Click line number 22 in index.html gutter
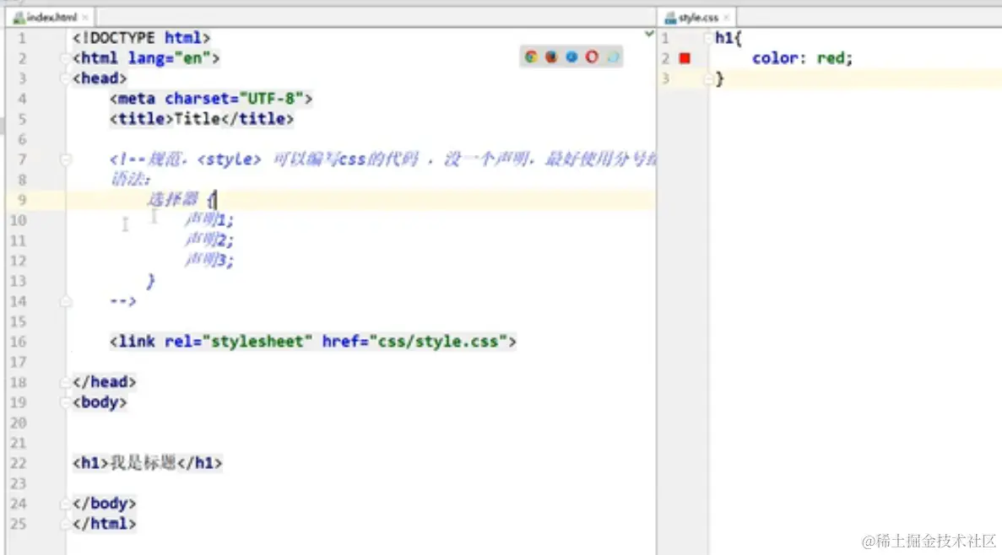The height and width of the screenshot is (555, 1002). click(x=18, y=463)
